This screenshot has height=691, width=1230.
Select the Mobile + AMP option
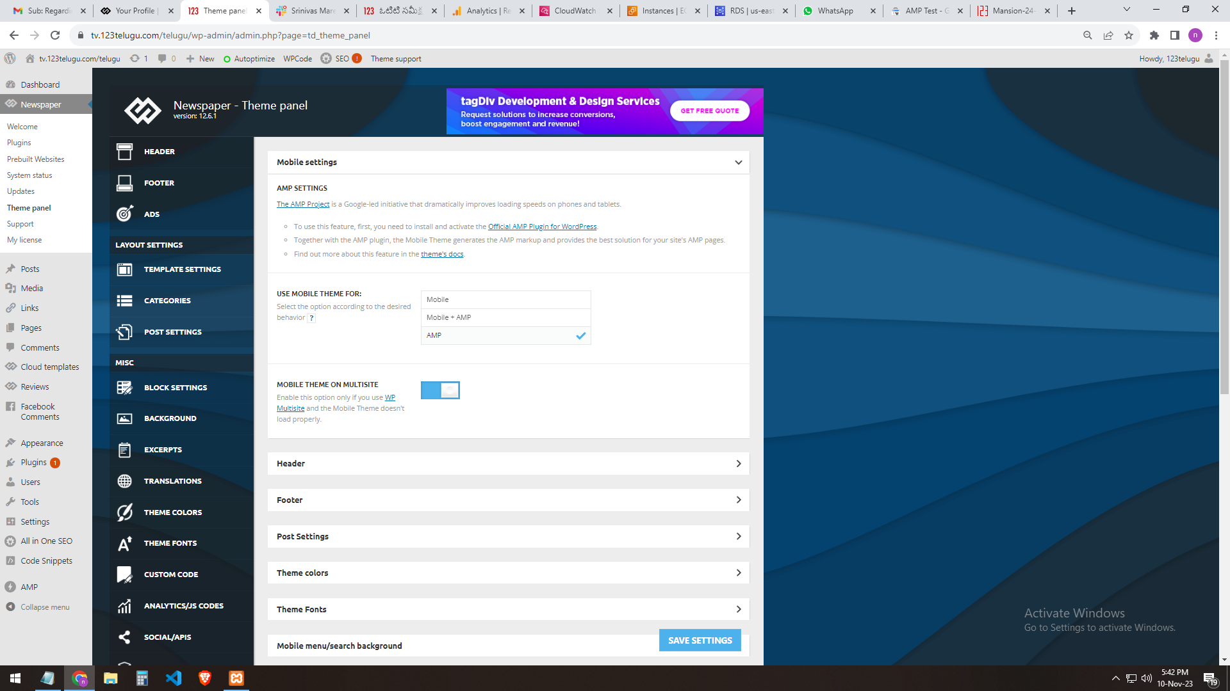(x=505, y=317)
